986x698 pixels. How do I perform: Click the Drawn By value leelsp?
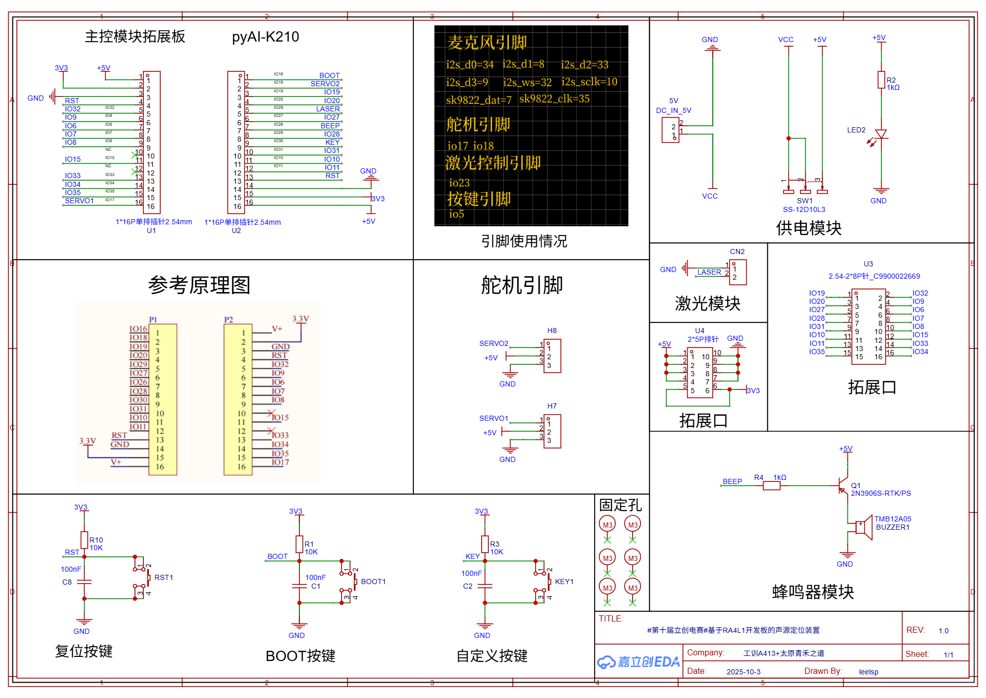click(x=869, y=672)
